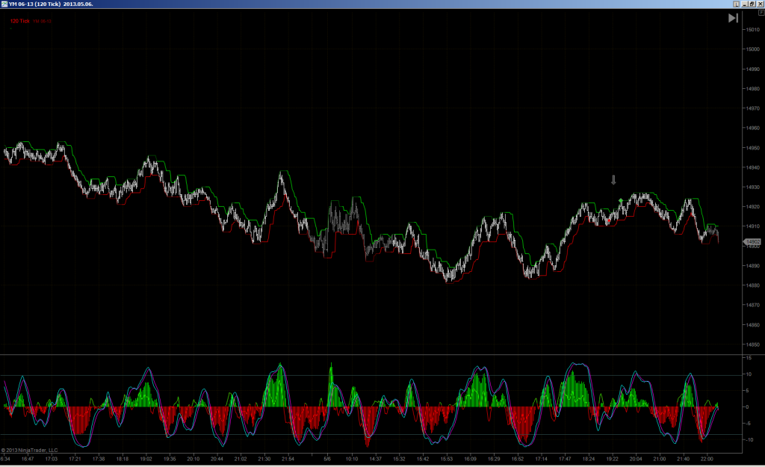This screenshot has height=467, width=765.
Task: Click the -10 label on indicator axis
Action: point(749,439)
